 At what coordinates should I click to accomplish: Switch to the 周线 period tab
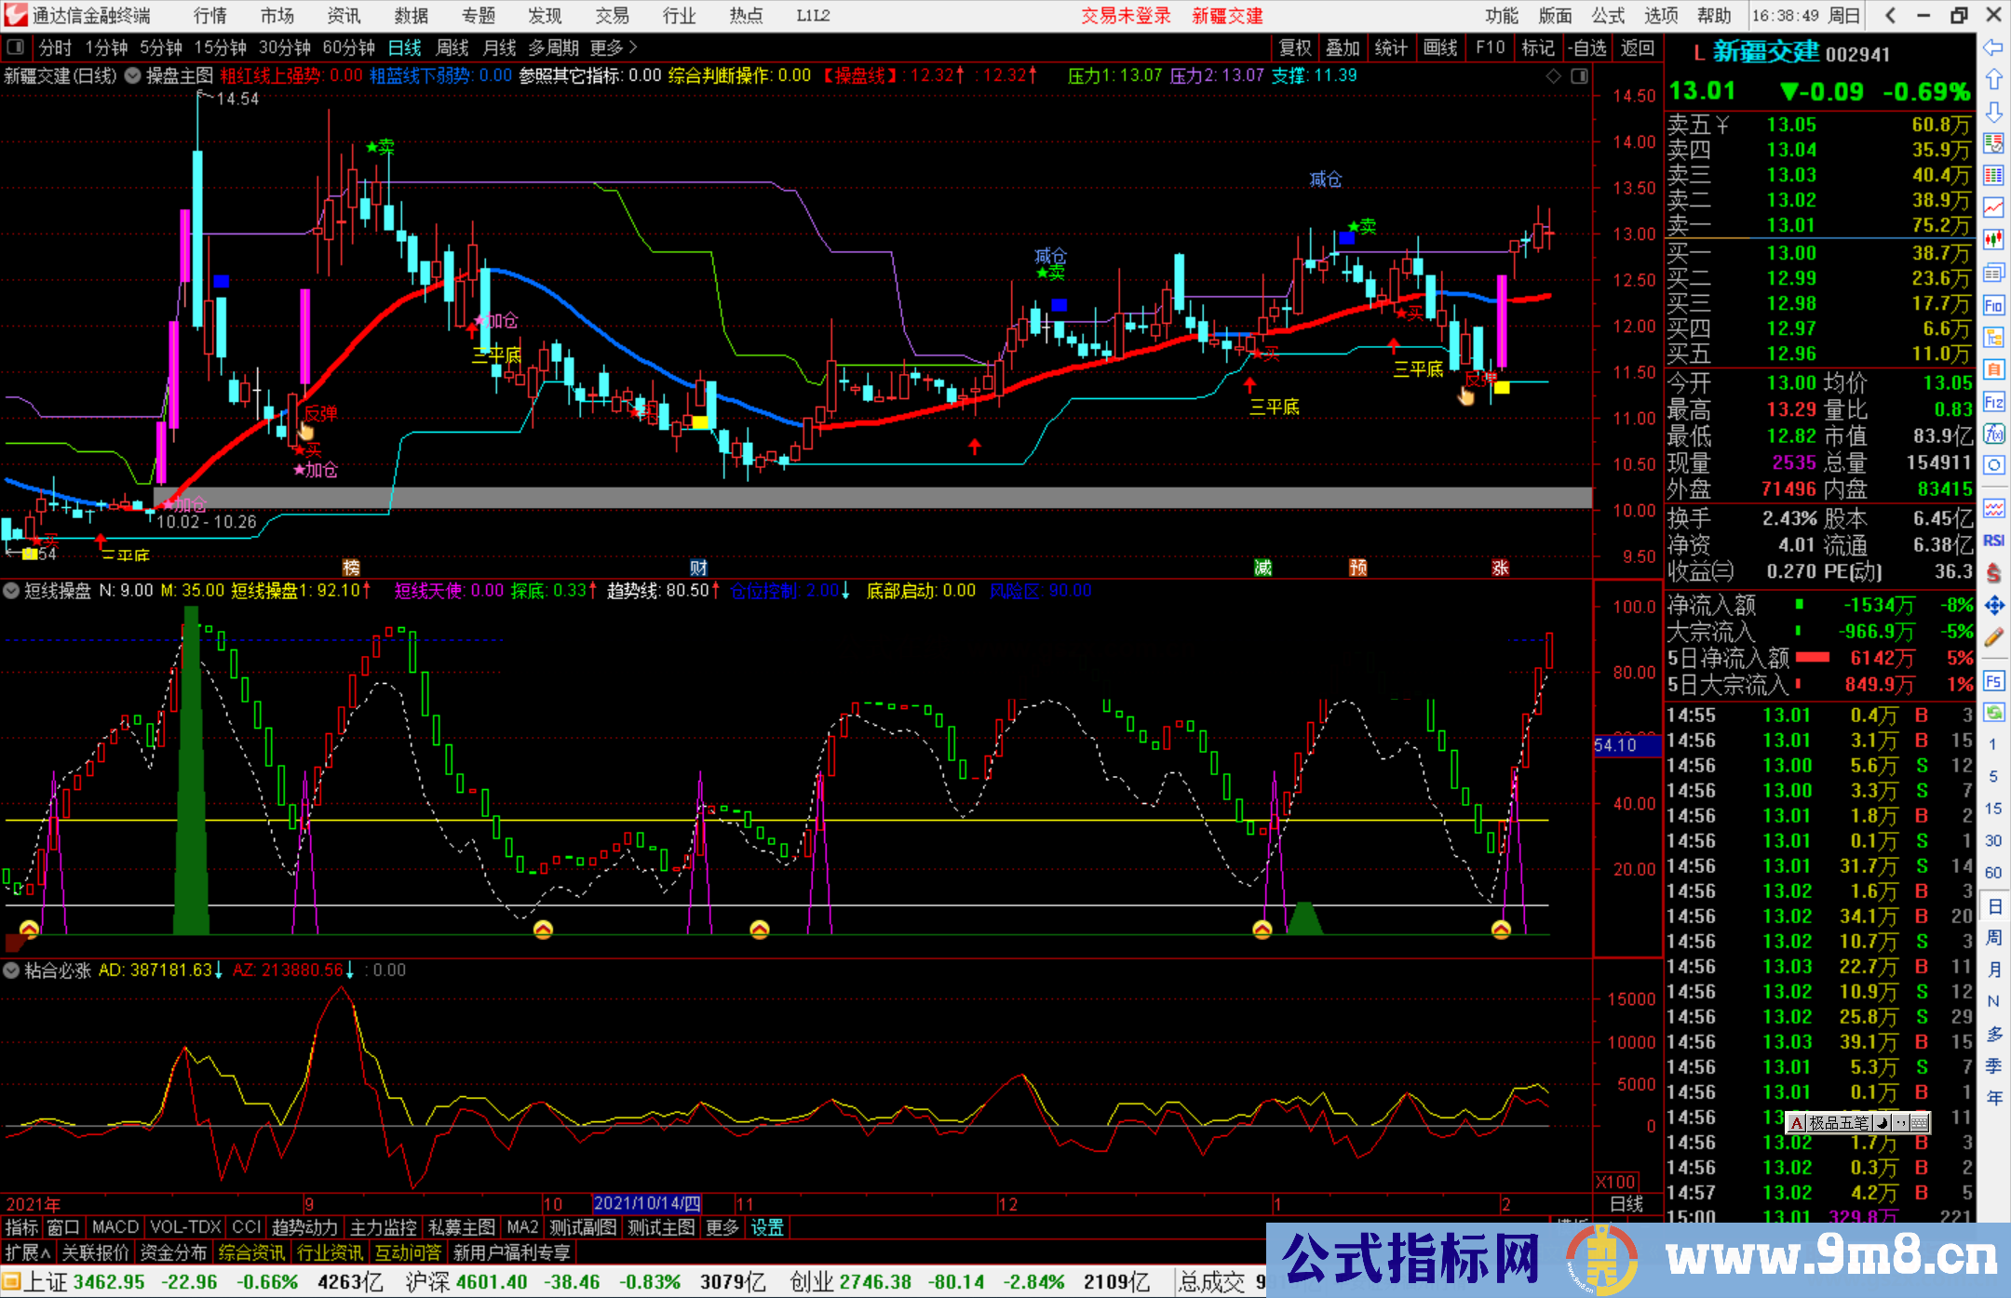click(x=452, y=47)
